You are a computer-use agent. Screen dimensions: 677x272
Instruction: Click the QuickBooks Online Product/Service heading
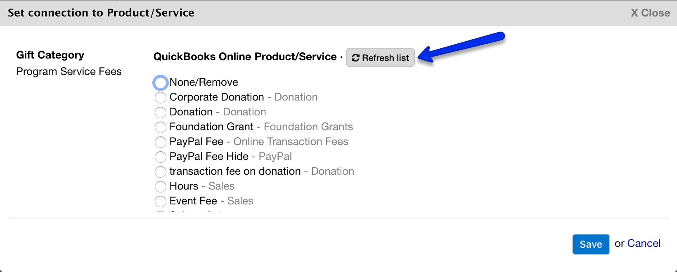[244, 56]
